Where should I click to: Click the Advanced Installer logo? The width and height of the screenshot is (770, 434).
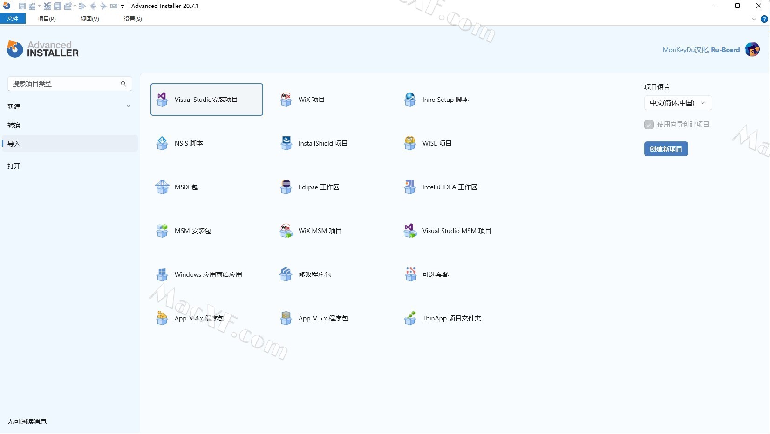[x=42, y=49]
